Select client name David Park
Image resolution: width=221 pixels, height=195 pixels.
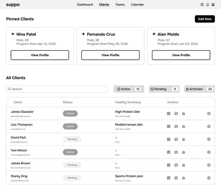tap(18, 138)
